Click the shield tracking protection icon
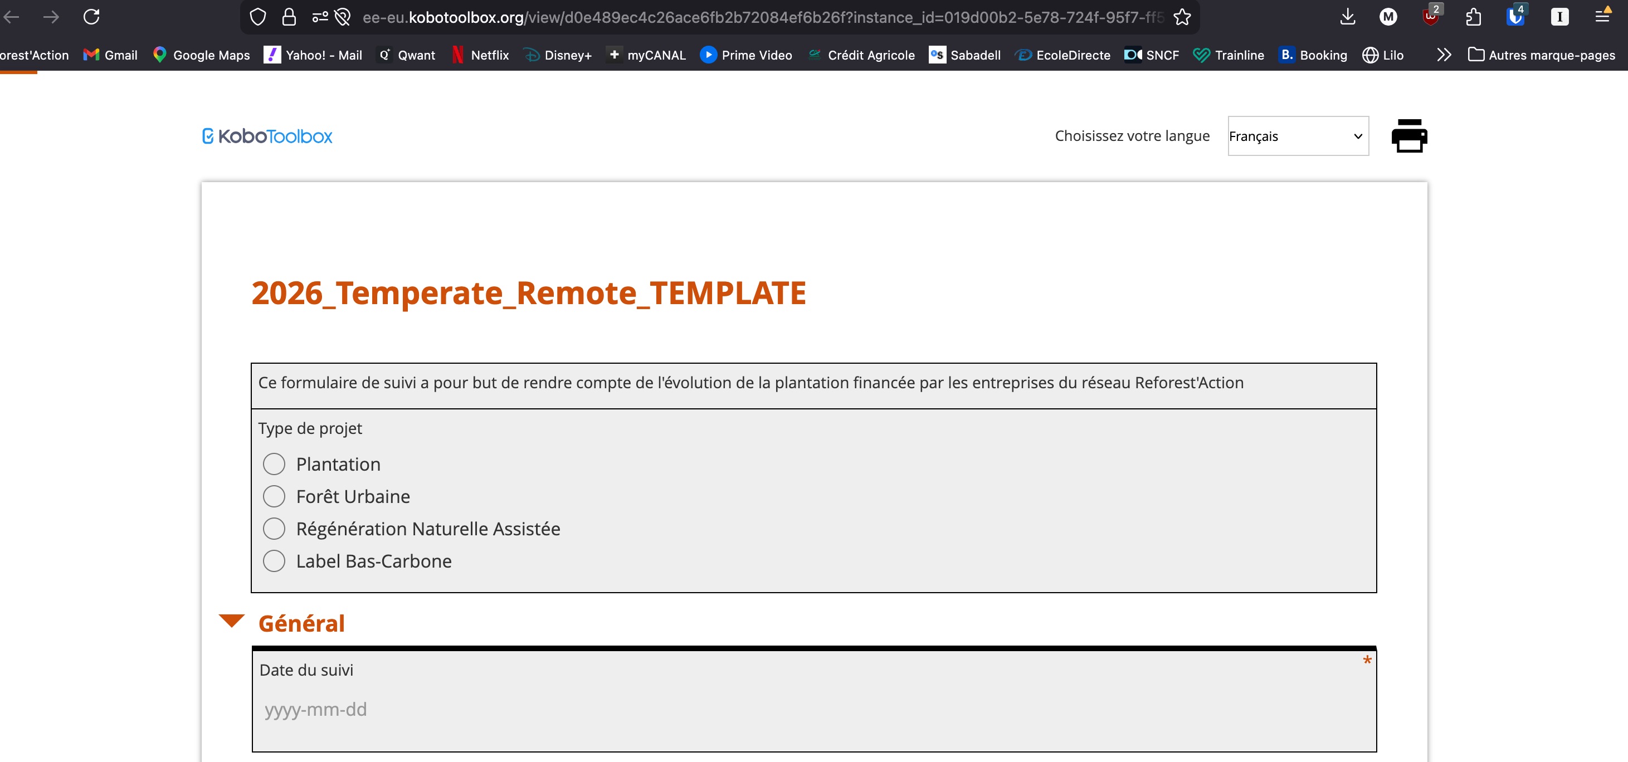The image size is (1628, 762). [258, 17]
